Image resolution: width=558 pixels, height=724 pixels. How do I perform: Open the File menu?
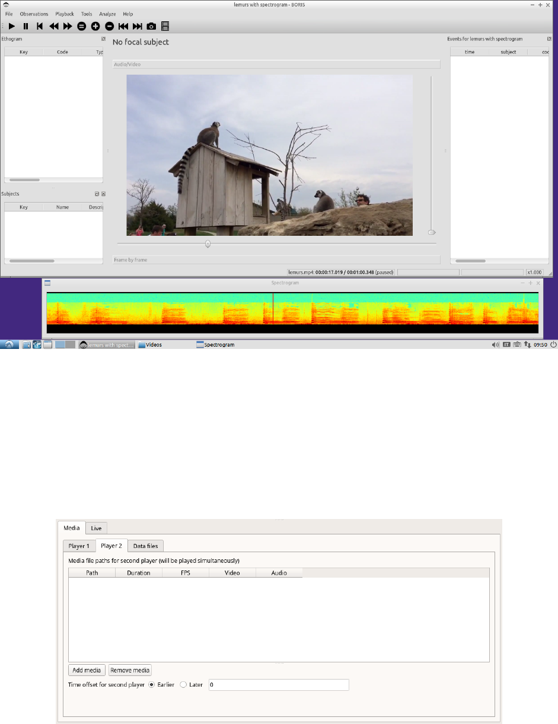pos(9,14)
